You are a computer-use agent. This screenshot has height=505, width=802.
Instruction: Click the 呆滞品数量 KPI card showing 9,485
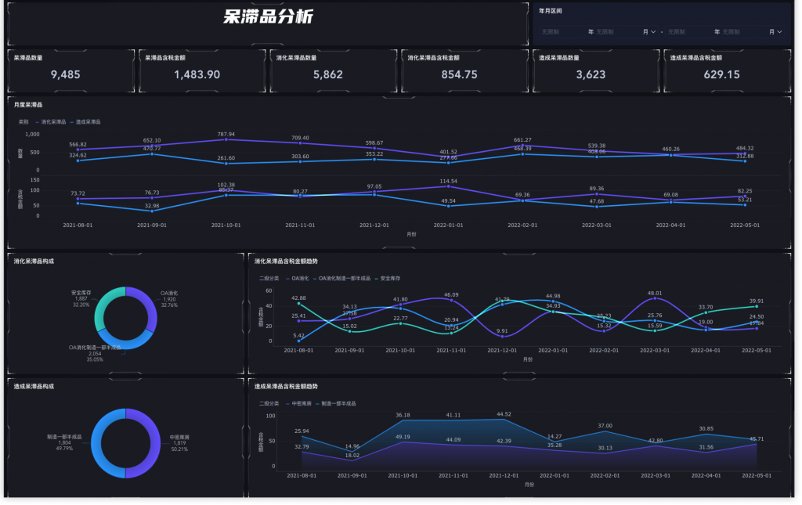70,70
